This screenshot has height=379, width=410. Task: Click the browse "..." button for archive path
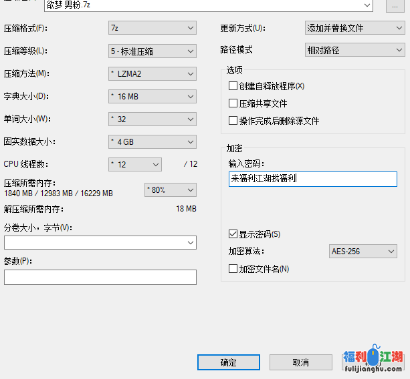tap(396, 5)
